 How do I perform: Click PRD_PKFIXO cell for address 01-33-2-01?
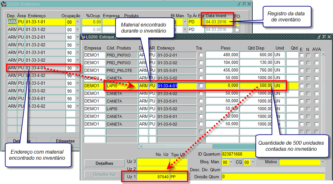122,55
